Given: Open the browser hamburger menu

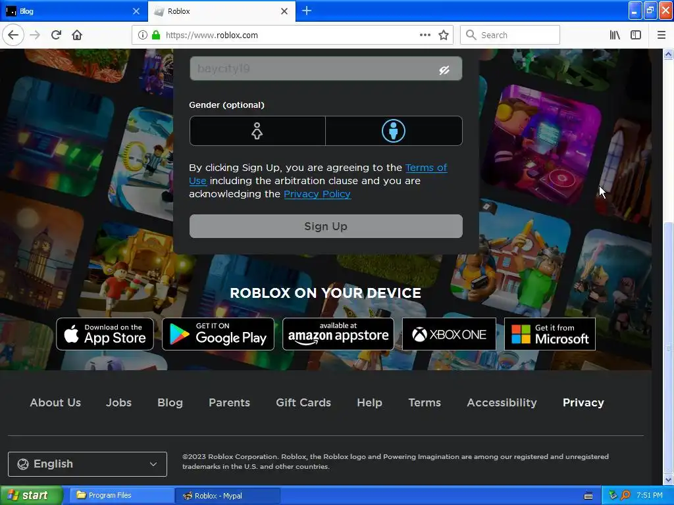Looking at the screenshot, I should tap(661, 36).
